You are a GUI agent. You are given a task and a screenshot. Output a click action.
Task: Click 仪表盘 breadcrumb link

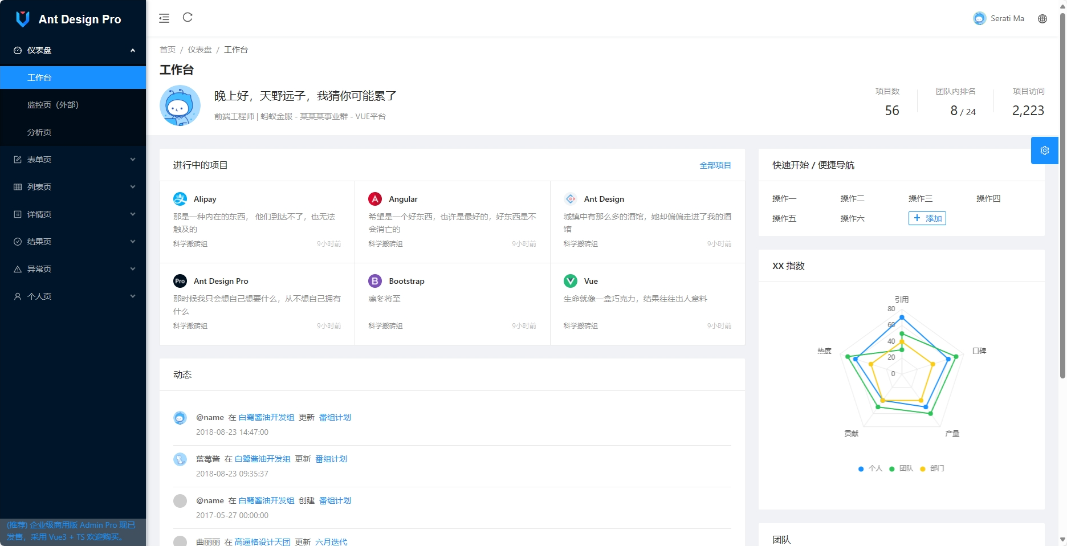click(x=199, y=50)
